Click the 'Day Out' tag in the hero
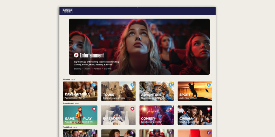The image size is (275, 137). [x=108, y=69]
